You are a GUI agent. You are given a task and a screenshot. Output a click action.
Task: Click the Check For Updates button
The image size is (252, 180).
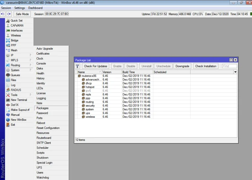[x=95, y=66]
